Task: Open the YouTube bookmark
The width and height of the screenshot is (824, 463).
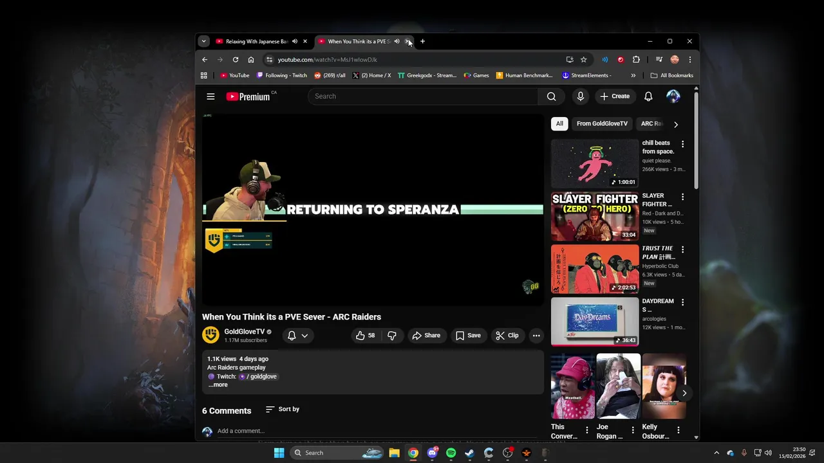Action: pos(234,75)
